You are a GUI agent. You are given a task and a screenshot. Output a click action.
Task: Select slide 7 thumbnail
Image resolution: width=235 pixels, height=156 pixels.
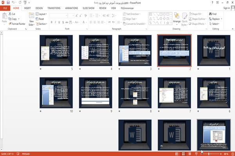pos(174,93)
